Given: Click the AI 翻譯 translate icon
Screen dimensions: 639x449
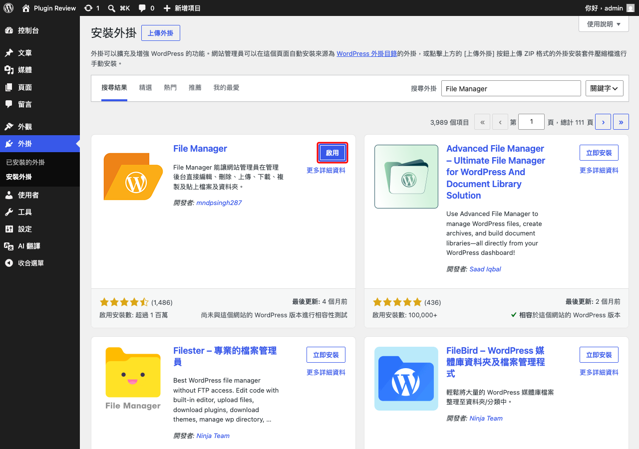Looking at the screenshot, I should point(9,246).
